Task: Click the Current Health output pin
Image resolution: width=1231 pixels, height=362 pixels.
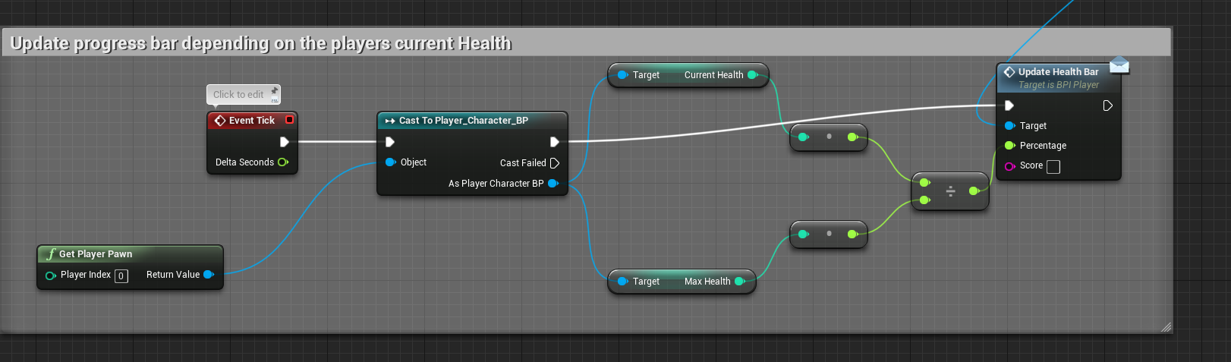Action: (x=752, y=75)
